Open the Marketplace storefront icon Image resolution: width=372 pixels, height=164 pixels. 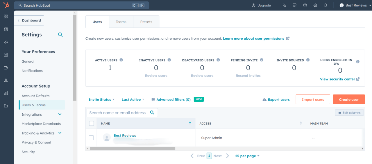[294, 5]
